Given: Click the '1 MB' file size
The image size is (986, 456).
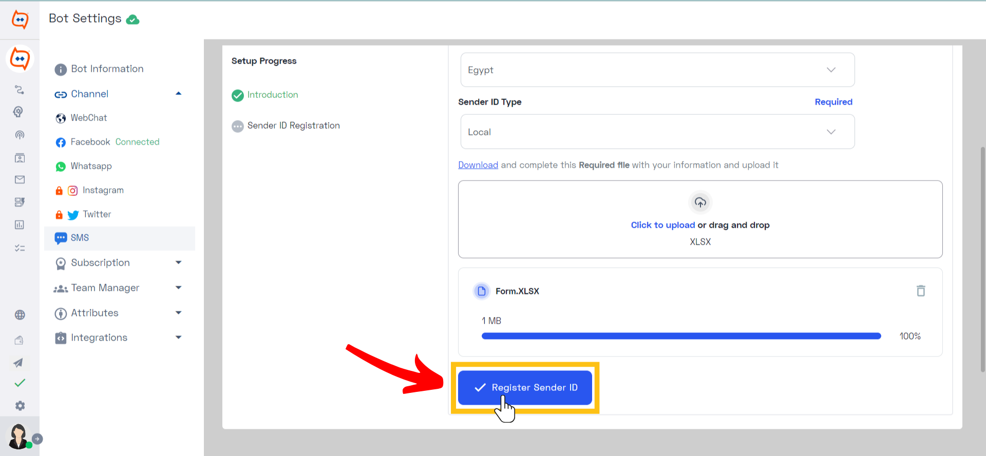Looking at the screenshot, I should click(x=491, y=321).
